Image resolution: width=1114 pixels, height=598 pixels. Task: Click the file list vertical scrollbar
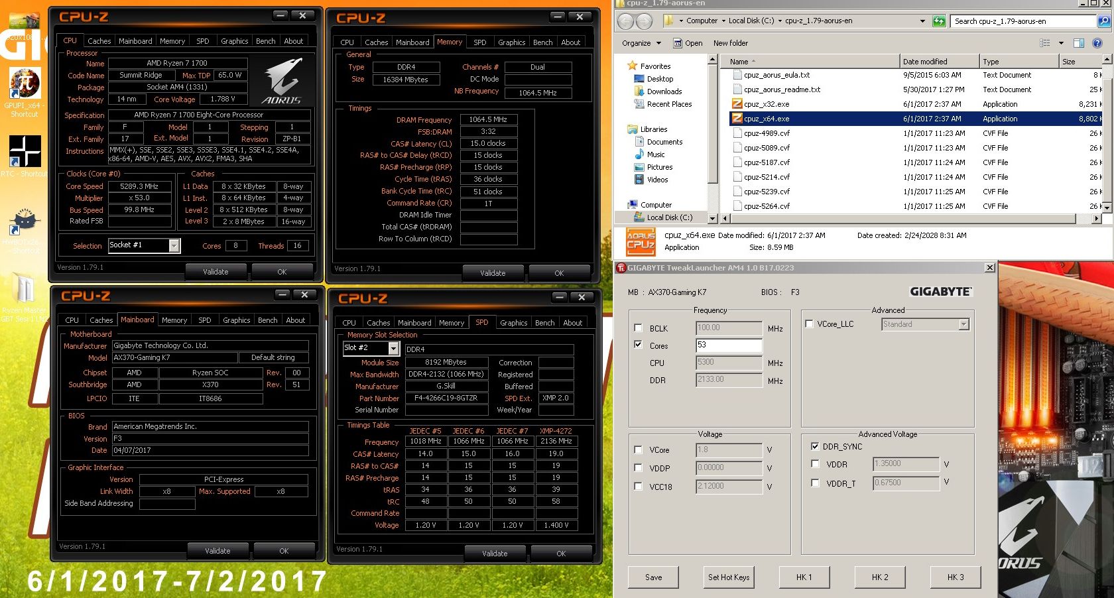[x=1107, y=133]
